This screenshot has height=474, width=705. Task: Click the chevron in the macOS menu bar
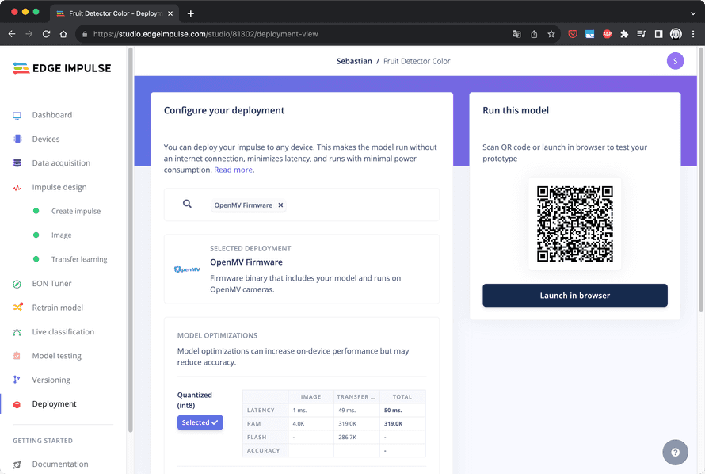[x=692, y=13]
